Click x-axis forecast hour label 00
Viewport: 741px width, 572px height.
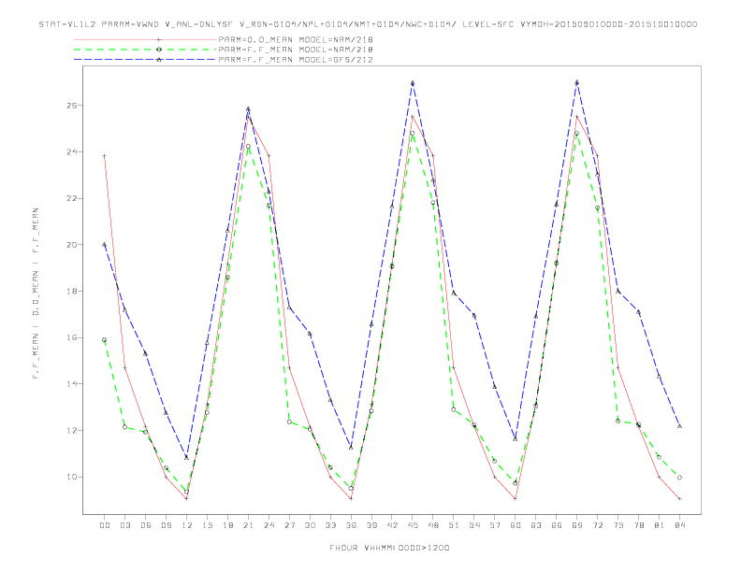105,525
